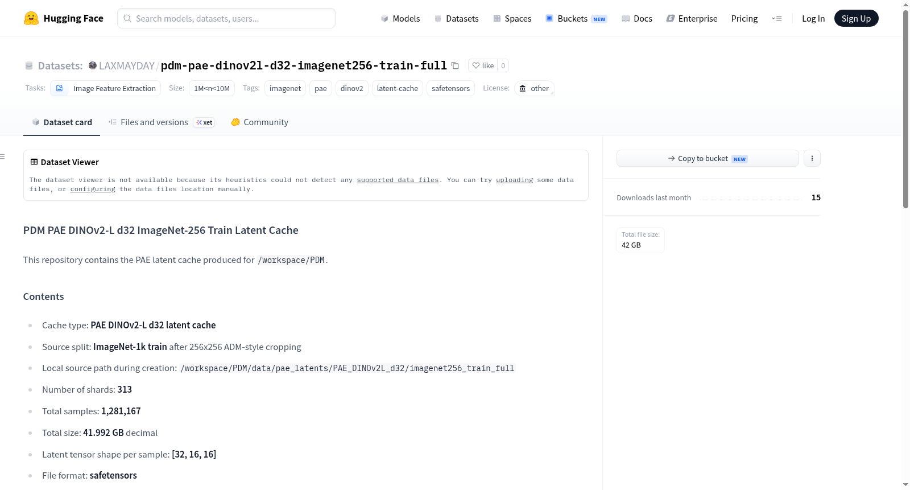Go to Models page
Image resolution: width=910 pixels, height=490 pixels.
(x=400, y=18)
